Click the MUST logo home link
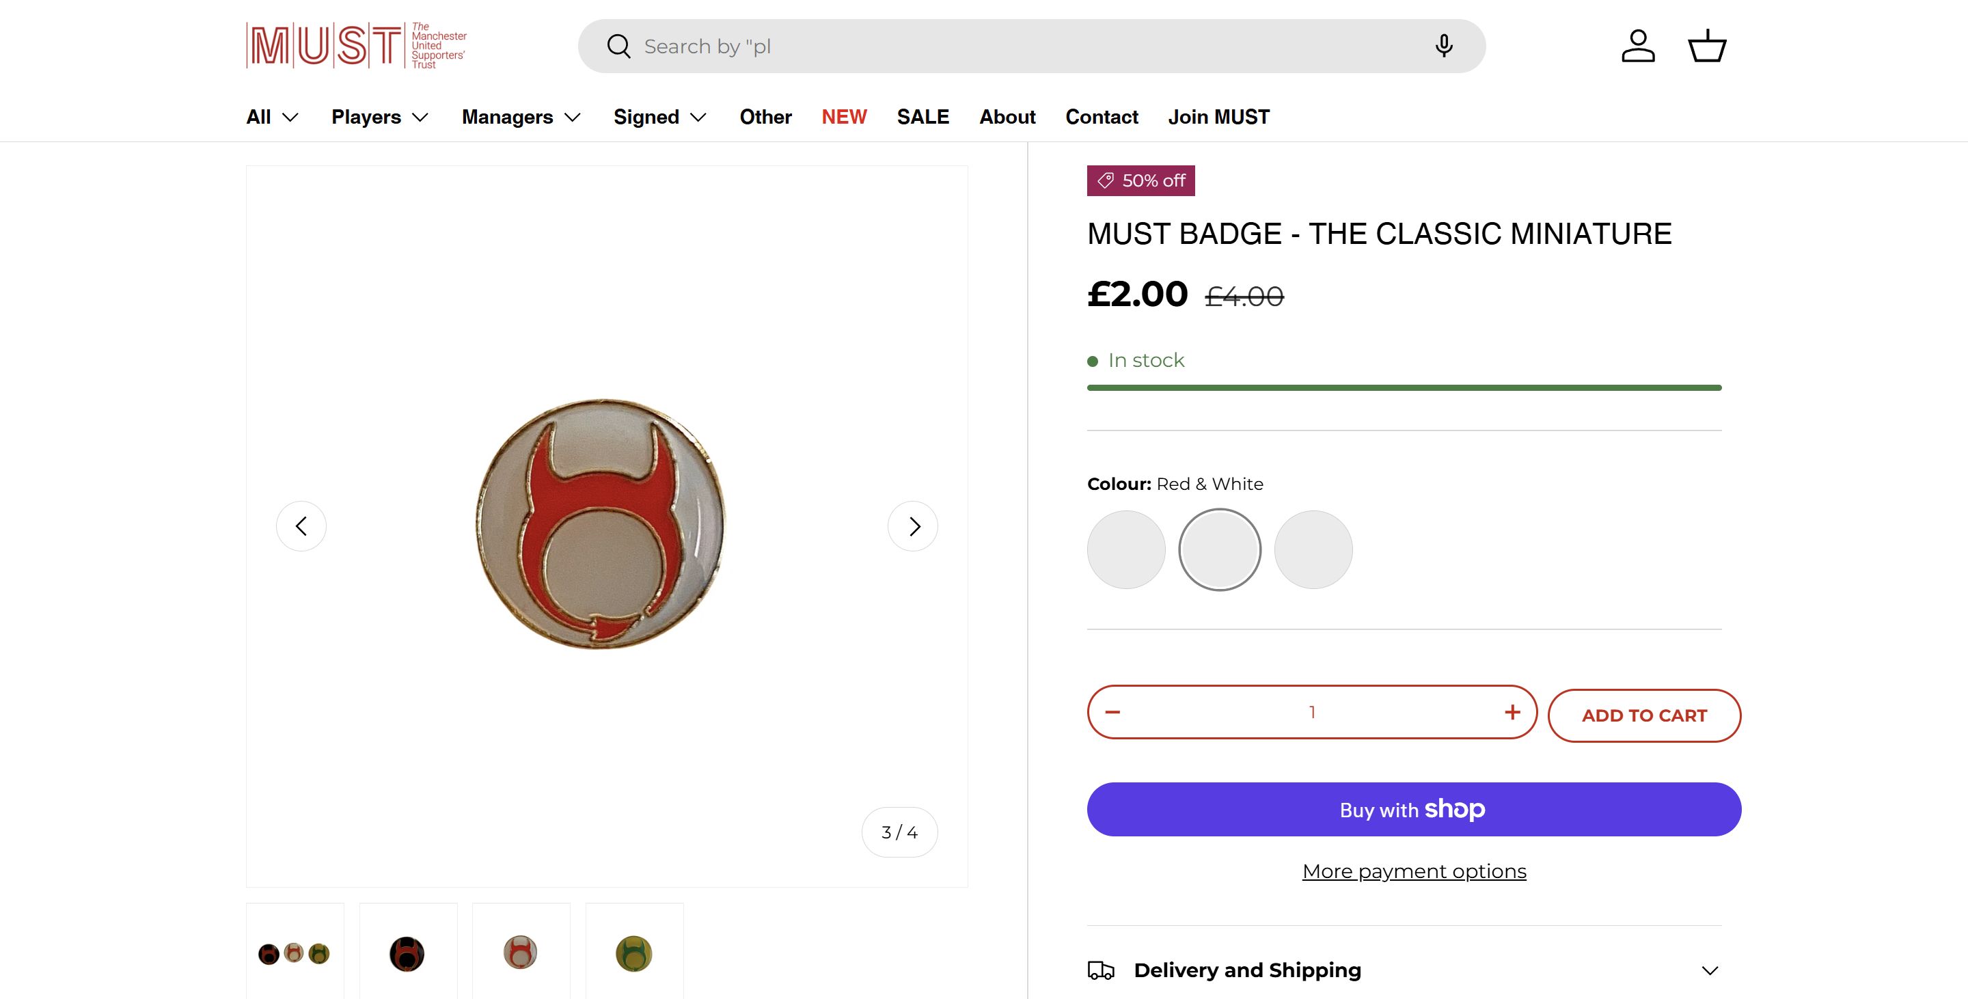The image size is (1968, 999). pyautogui.click(x=357, y=46)
